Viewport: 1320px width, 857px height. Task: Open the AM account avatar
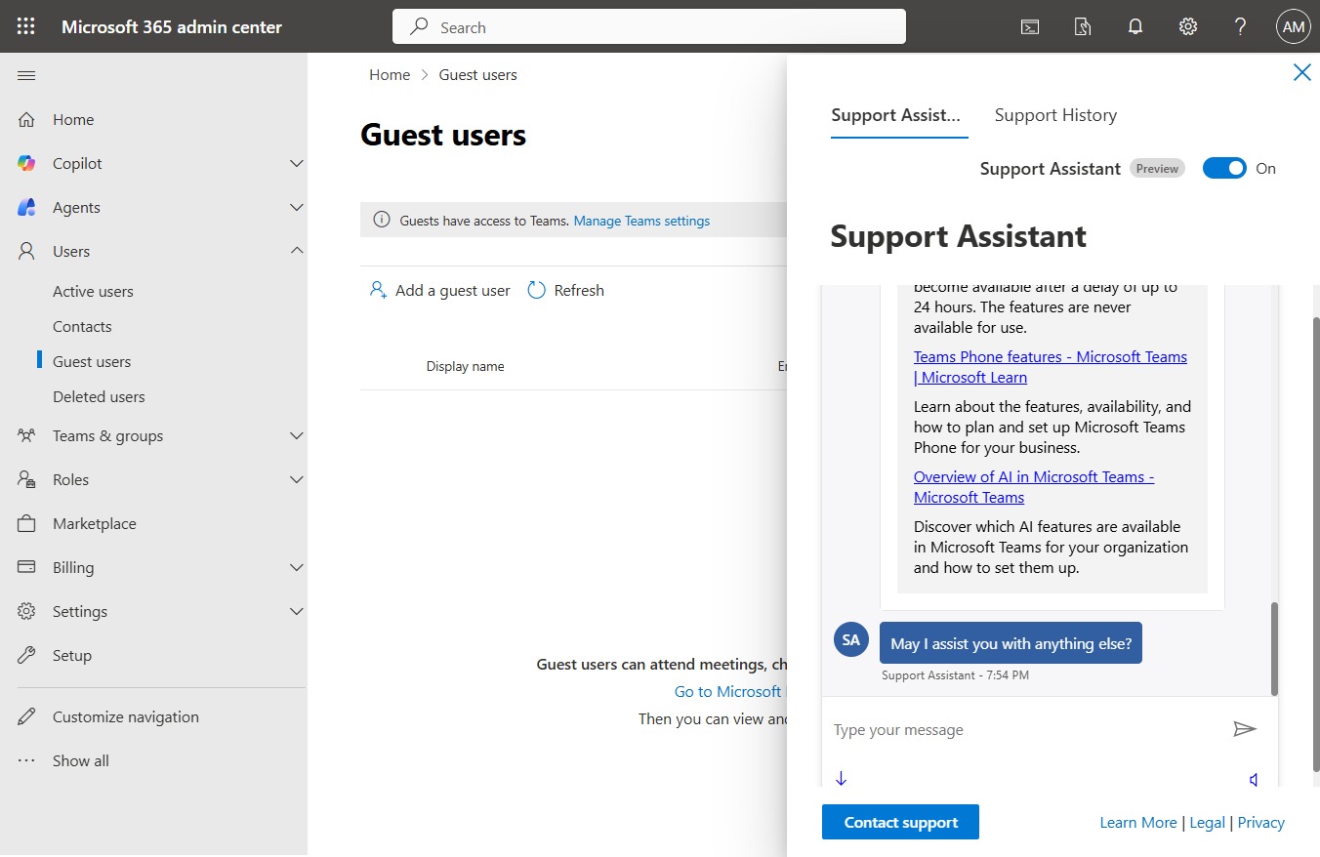[1294, 26]
